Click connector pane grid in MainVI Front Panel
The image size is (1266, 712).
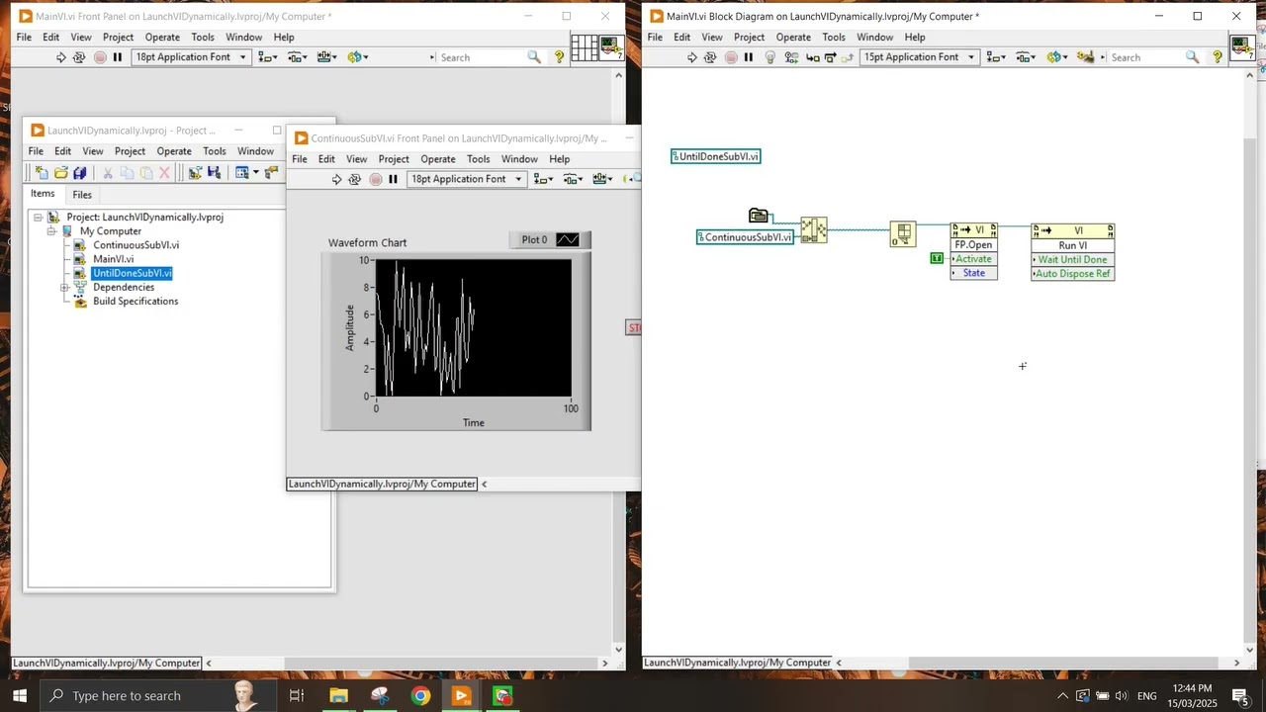click(x=585, y=47)
